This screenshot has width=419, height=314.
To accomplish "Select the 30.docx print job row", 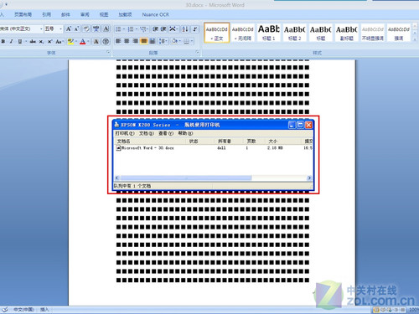I will (x=214, y=148).
